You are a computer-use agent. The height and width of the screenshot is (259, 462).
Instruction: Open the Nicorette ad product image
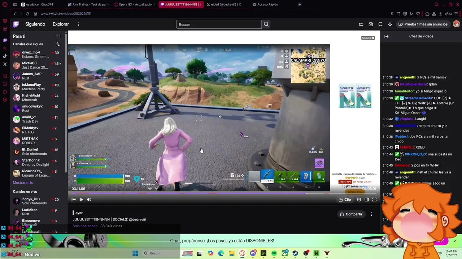(x=355, y=96)
